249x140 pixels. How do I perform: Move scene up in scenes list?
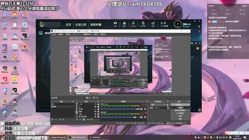60,119
